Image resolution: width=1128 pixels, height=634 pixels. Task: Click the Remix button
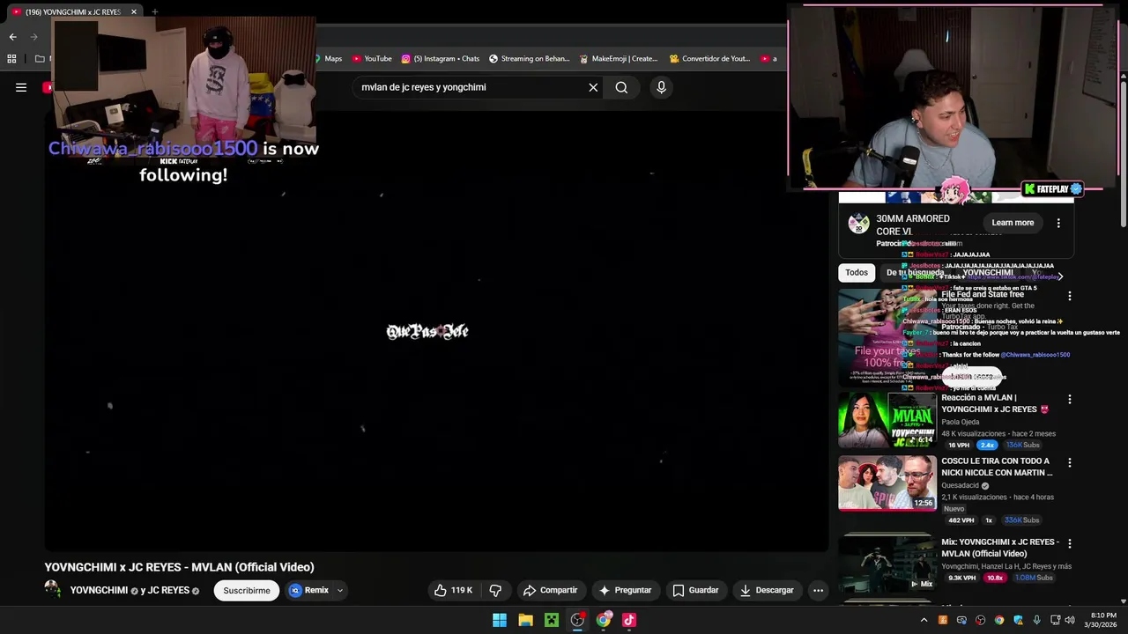[x=309, y=590]
